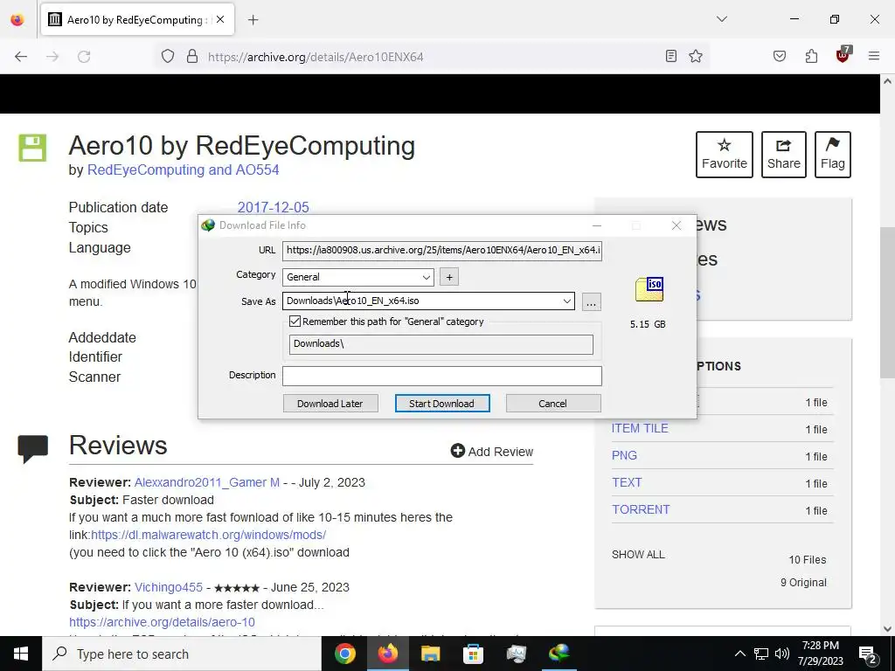Open File Explorer from the taskbar
This screenshot has width=895, height=671.
pos(430,654)
